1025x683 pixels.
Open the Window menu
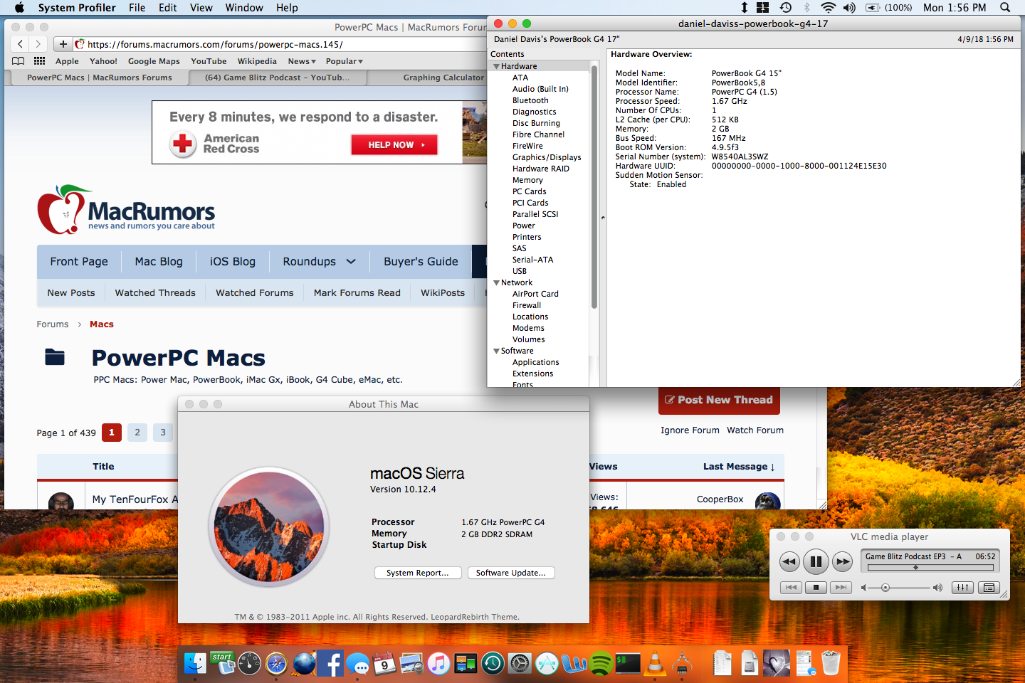[x=244, y=7]
